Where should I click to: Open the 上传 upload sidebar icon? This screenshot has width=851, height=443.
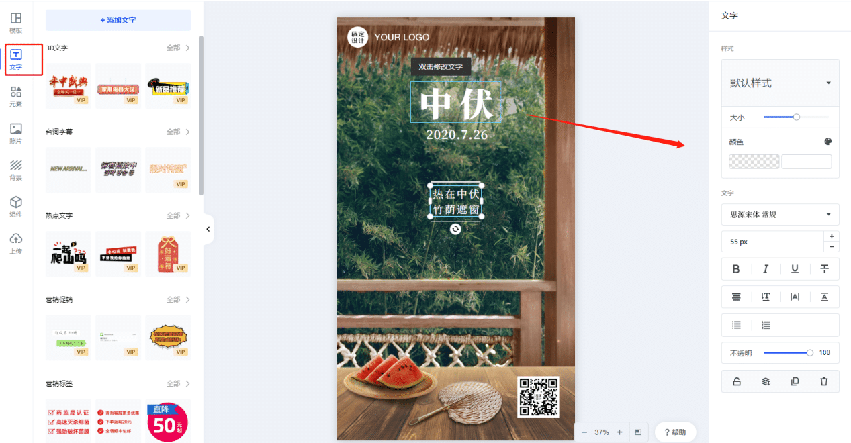coord(16,244)
